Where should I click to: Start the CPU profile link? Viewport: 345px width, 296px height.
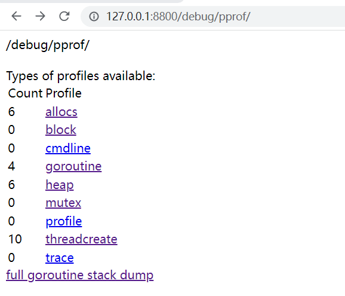[x=64, y=221]
